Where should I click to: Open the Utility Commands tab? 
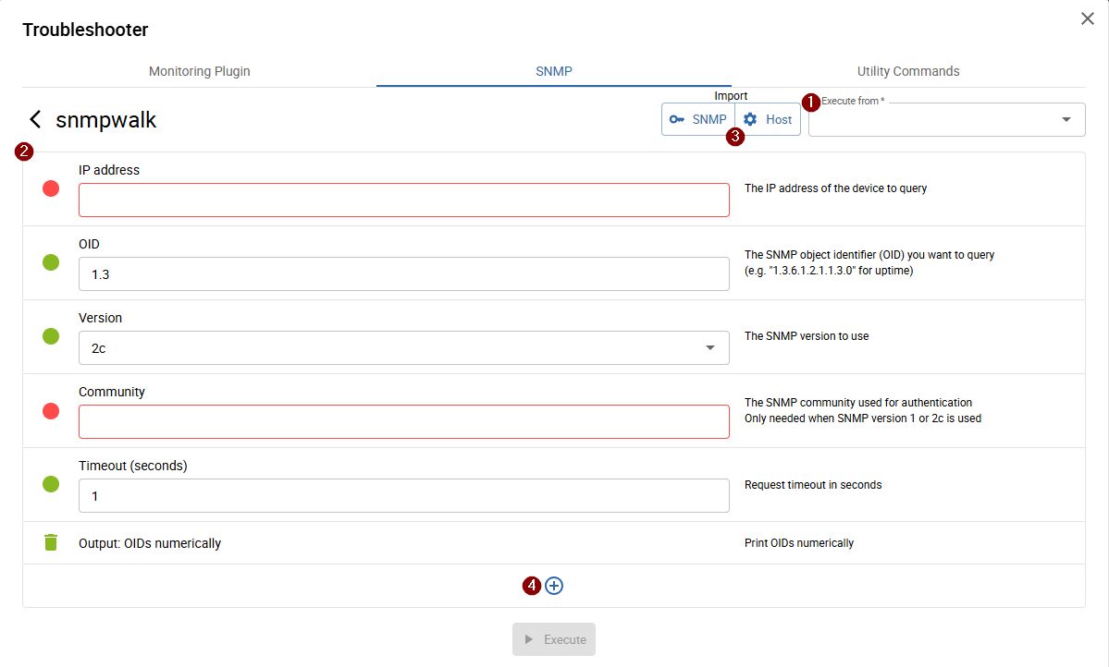click(x=907, y=71)
